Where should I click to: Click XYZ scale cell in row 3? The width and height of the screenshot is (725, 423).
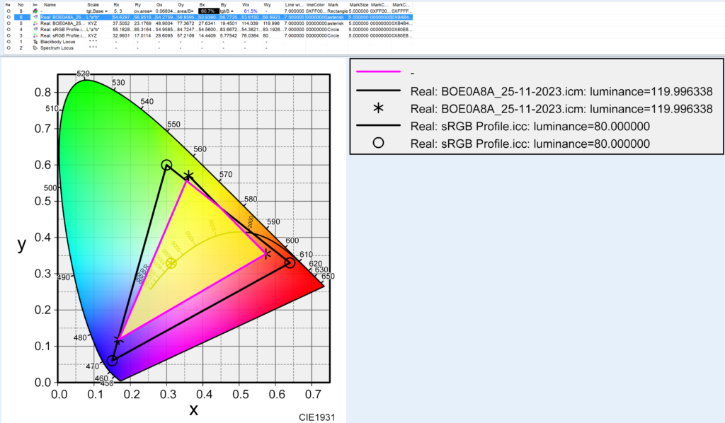92,35
